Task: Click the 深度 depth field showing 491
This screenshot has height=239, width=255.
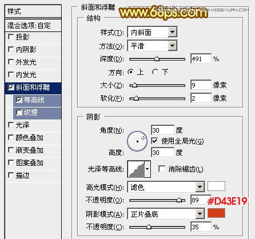Action: pyautogui.click(x=201, y=59)
